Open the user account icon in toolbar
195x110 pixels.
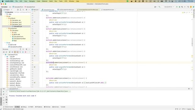155,7
